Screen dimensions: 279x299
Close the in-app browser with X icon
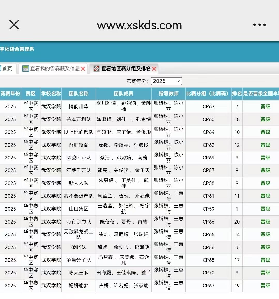click(x=14, y=25)
